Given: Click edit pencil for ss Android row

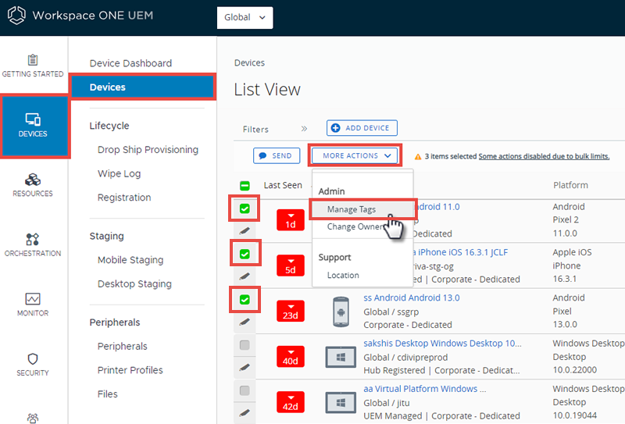Looking at the screenshot, I should pyautogui.click(x=245, y=321).
